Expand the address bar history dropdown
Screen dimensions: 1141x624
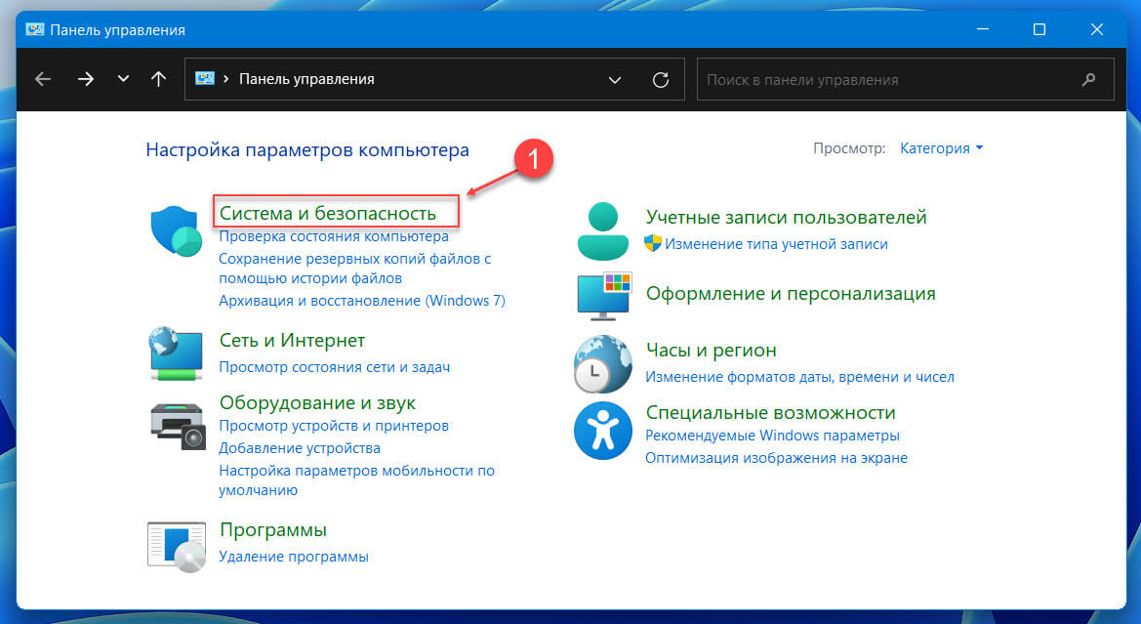click(615, 80)
